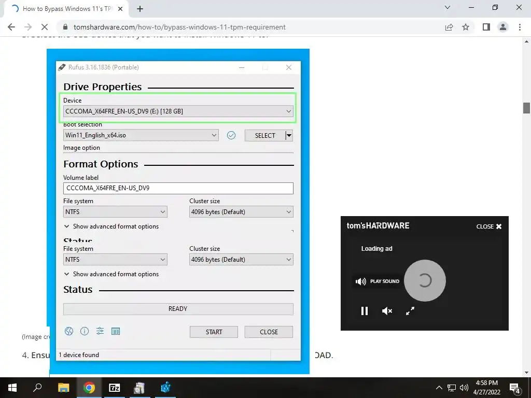Click the Chrome icon in the taskbar
The image size is (531, 398).
point(89,388)
